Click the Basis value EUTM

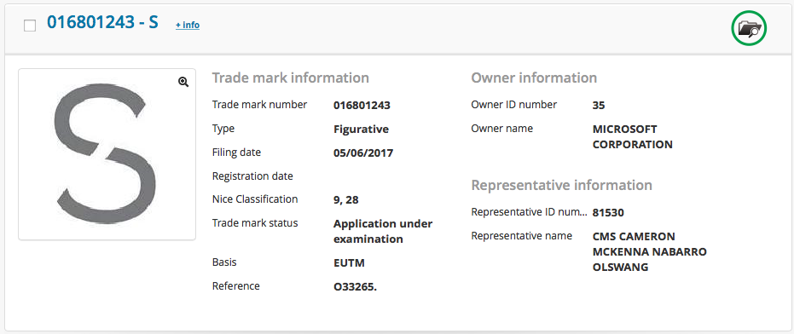tap(349, 263)
